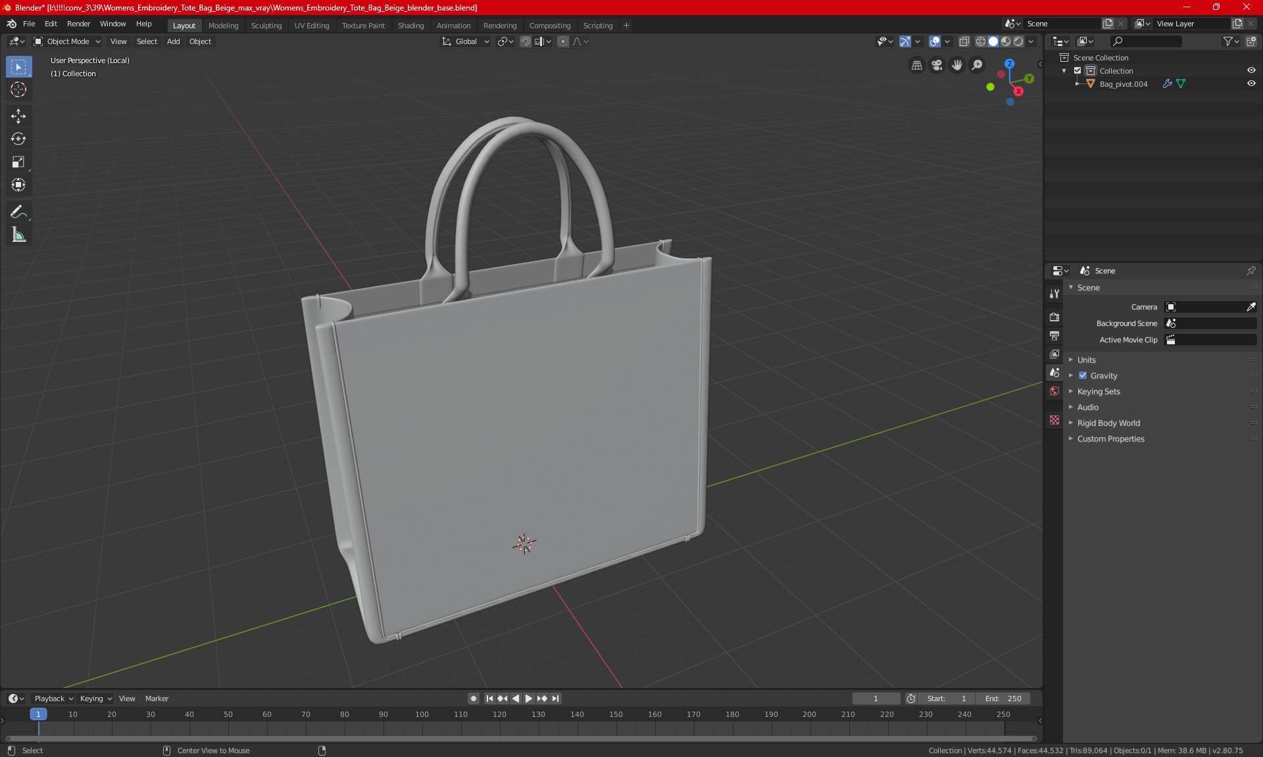The image size is (1263, 757).
Task: Click the pan view hand icon
Action: (x=957, y=65)
